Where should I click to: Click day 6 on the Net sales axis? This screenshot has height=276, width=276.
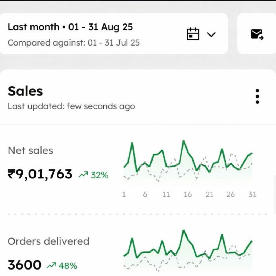click(145, 195)
